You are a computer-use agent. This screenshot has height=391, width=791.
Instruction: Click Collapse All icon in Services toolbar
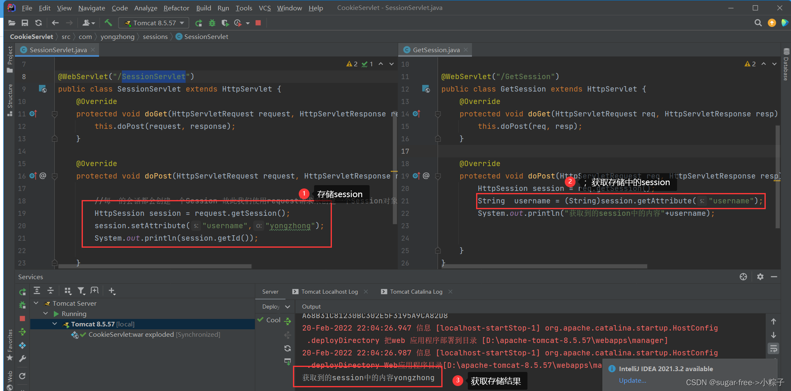pos(51,290)
